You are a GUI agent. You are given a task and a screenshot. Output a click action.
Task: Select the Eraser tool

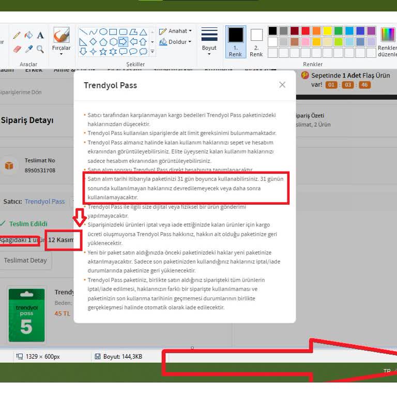pyautogui.click(x=17, y=49)
